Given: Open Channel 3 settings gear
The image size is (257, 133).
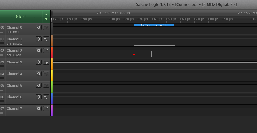Looking at the screenshot, I should coord(39,62).
